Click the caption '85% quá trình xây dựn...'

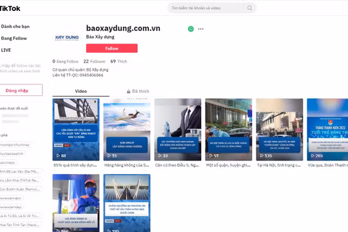point(75,165)
